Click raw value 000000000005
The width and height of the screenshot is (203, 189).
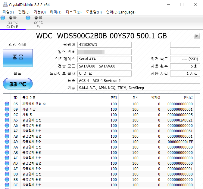180,115
